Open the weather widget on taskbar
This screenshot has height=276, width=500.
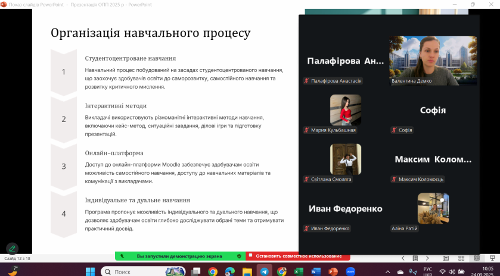coord(13,271)
